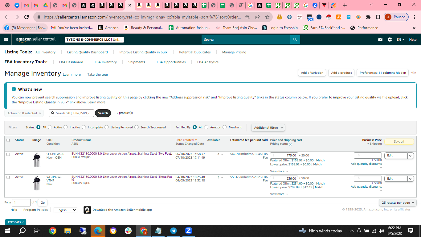Click the Add a Variation button
Screen dimensions: 421x237
tap(312, 73)
